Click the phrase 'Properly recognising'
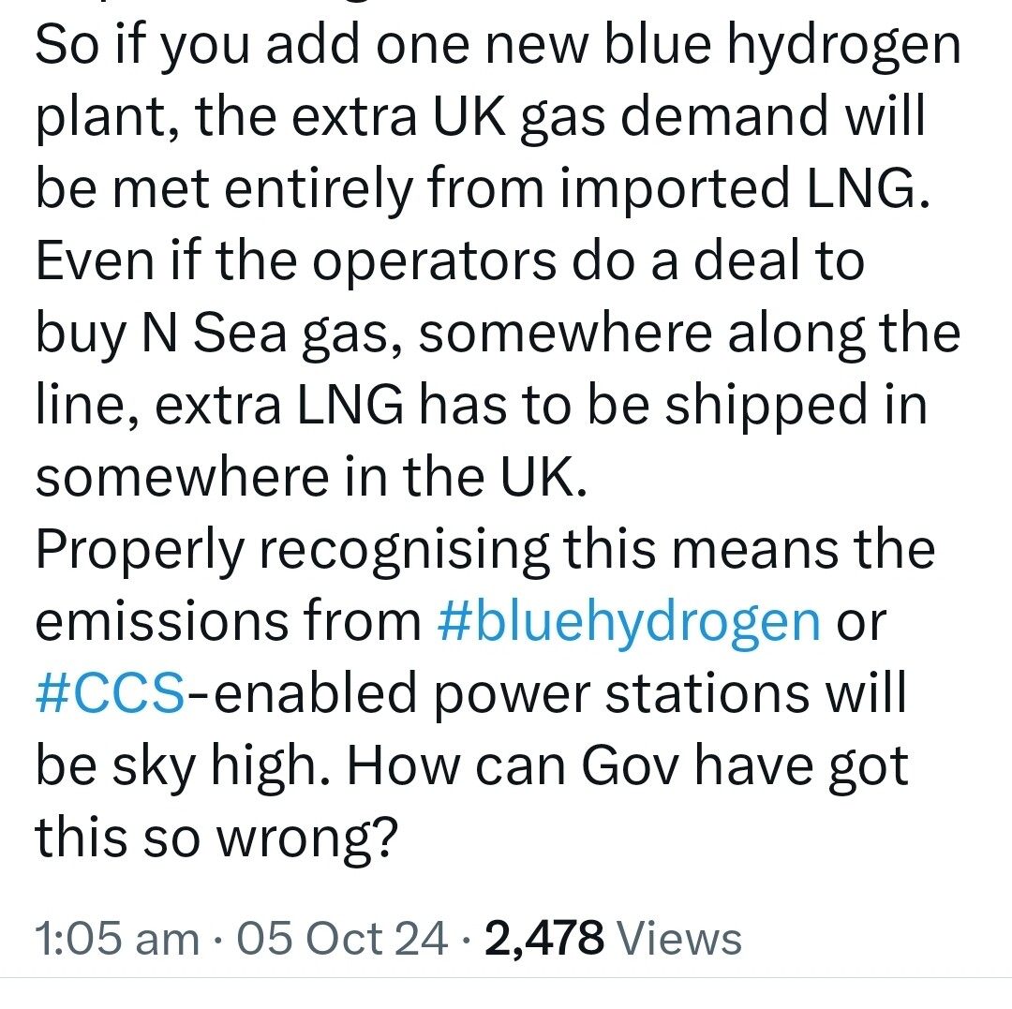 [x=292, y=554]
